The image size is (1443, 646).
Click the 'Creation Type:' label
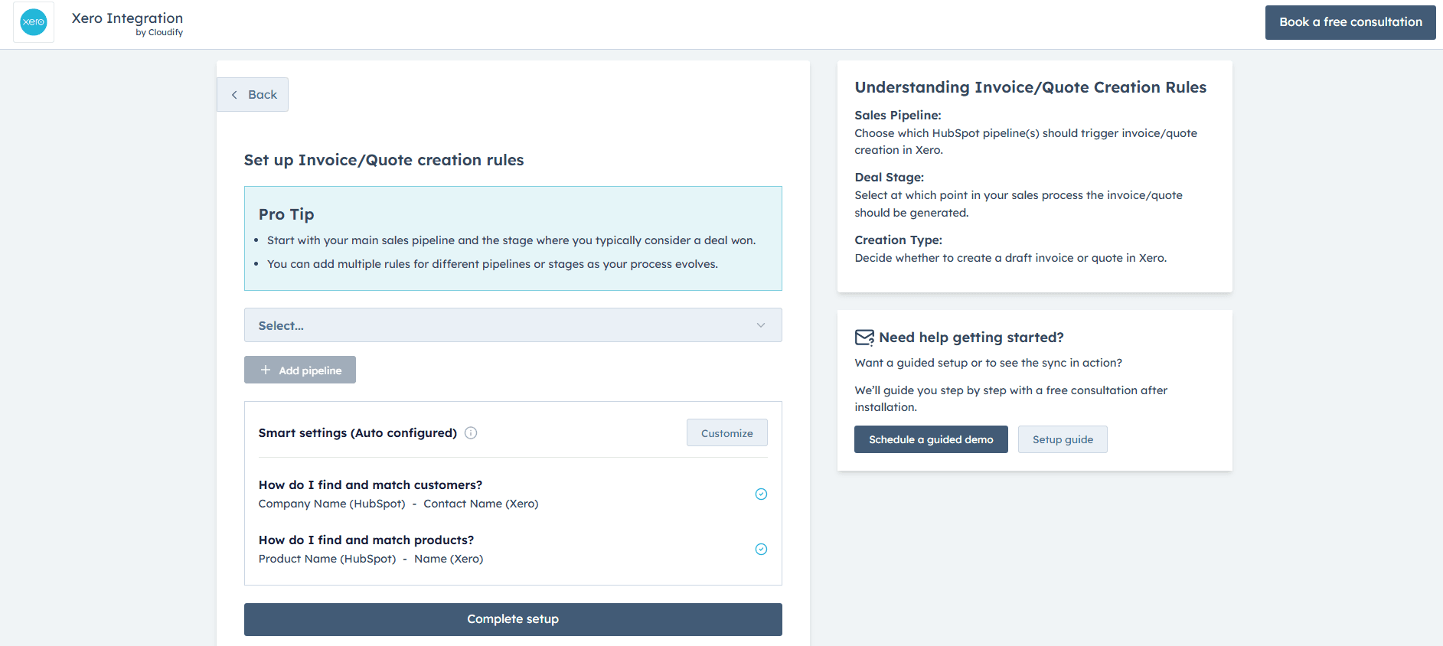pos(899,240)
